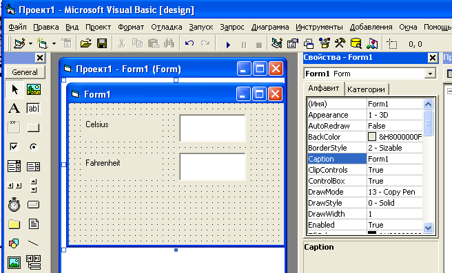Screen dimensions: 452x273
Task: Open the Инструменты menu
Action: [319, 27]
